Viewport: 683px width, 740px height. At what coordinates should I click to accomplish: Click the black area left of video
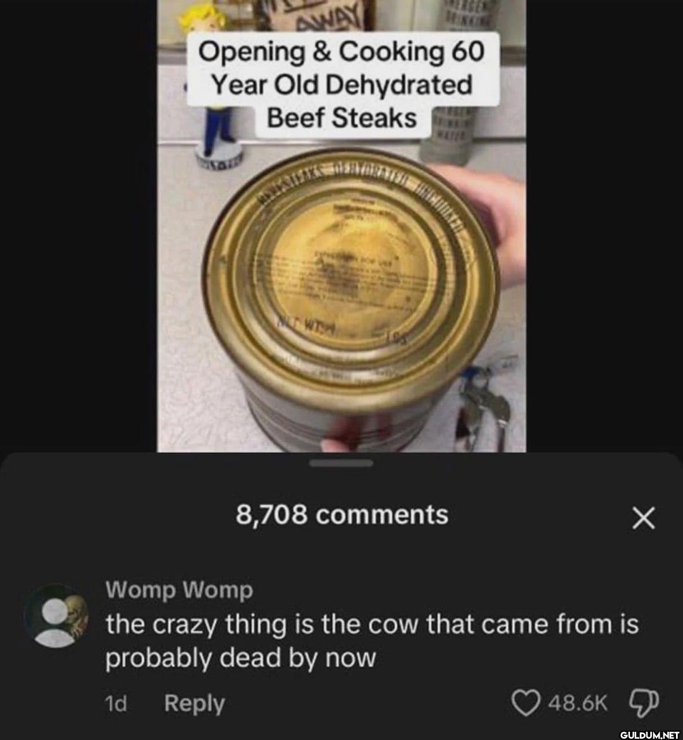78,226
